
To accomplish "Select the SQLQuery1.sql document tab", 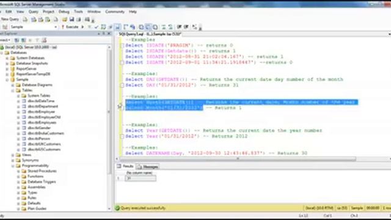I will tap(150, 34).
